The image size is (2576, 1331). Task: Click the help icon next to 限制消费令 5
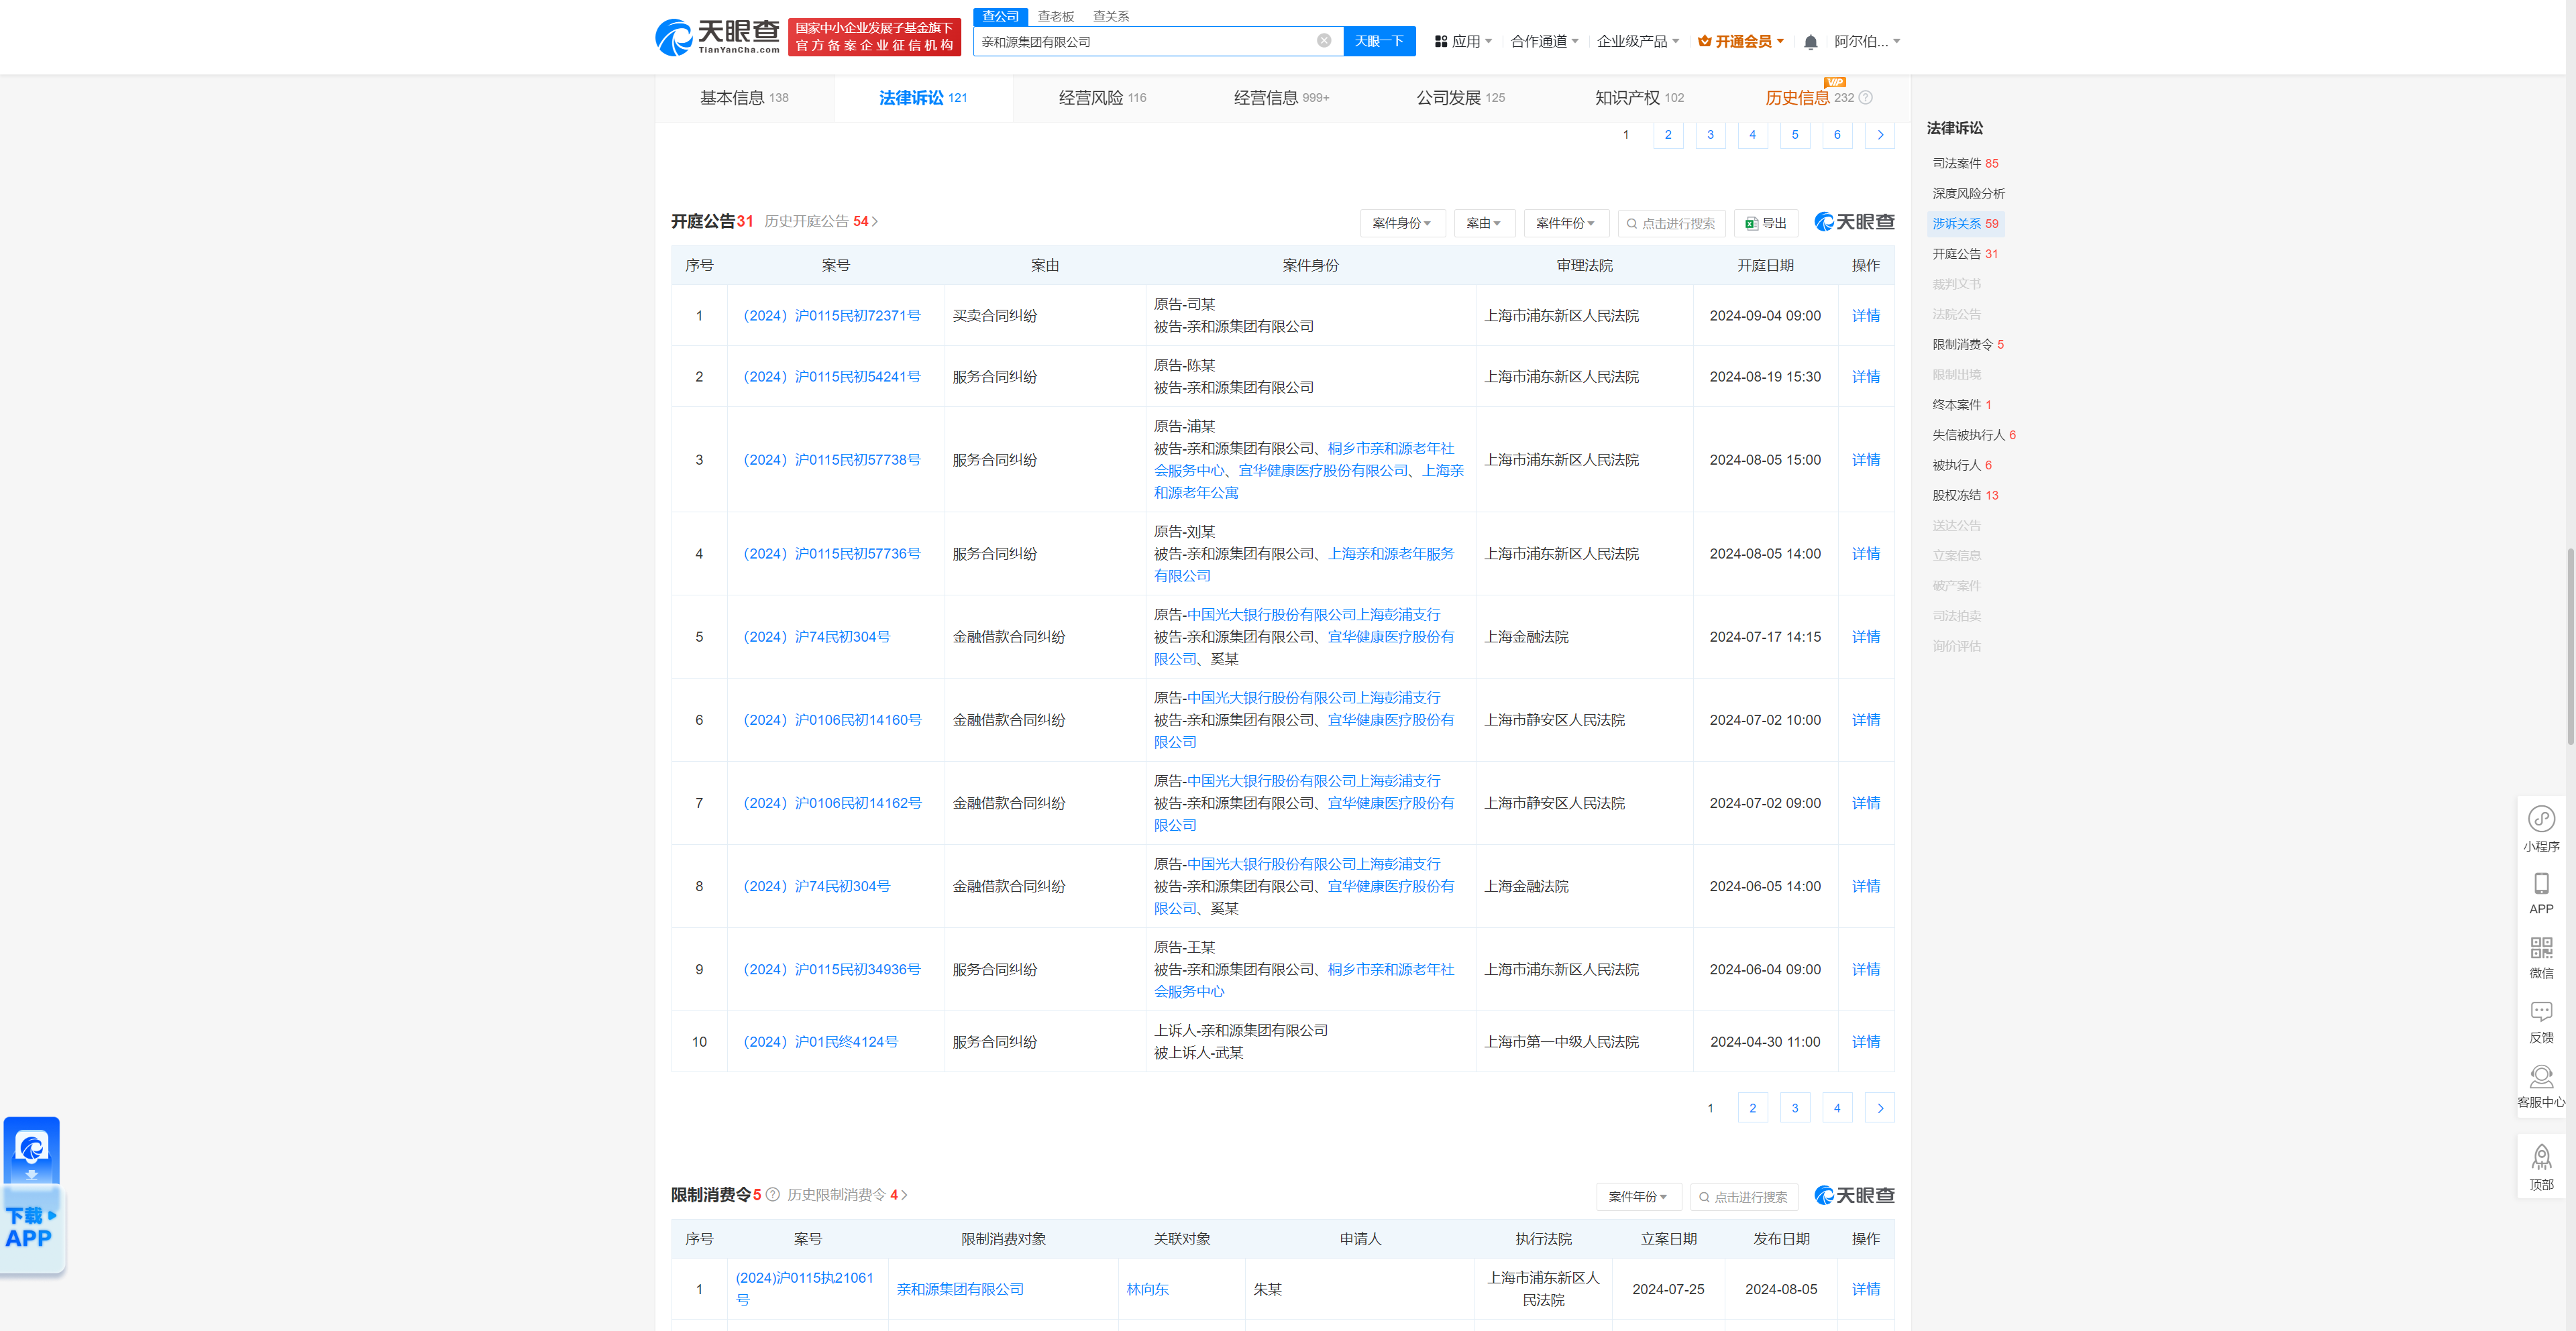(x=772, y=1195)
